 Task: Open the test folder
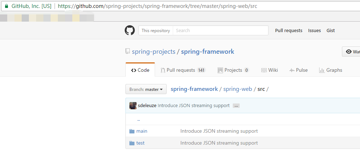coord(140,143)
